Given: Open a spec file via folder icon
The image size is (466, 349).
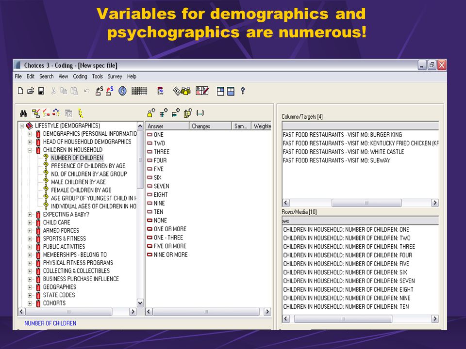Looking at the screenshot, I should click(31, 91).
